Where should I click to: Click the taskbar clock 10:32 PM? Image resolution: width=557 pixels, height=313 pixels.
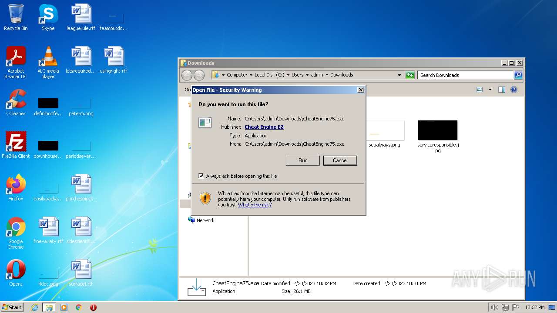(x=535, y=307)
